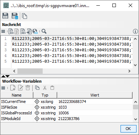Click message horizontal scroll left arrow
139x135 pixels.
[x=14, y=71]
